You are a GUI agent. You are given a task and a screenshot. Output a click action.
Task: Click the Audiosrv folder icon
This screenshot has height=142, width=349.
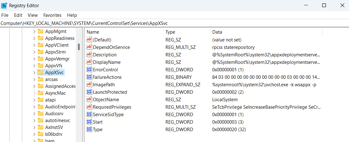(x=40, y=114)
